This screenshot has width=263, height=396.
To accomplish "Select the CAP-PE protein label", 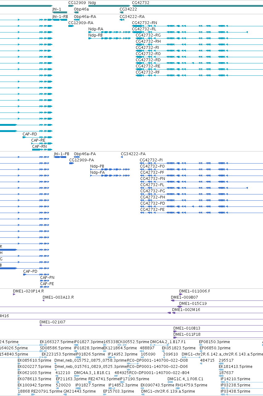I will coord(47,284).
